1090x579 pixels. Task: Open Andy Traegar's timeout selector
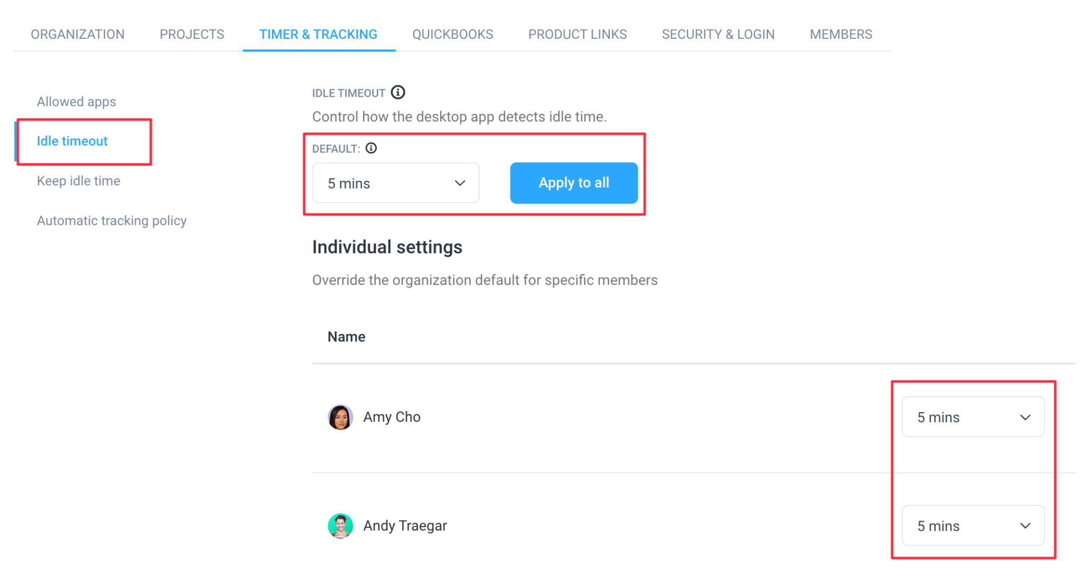(x=973, y=526)
